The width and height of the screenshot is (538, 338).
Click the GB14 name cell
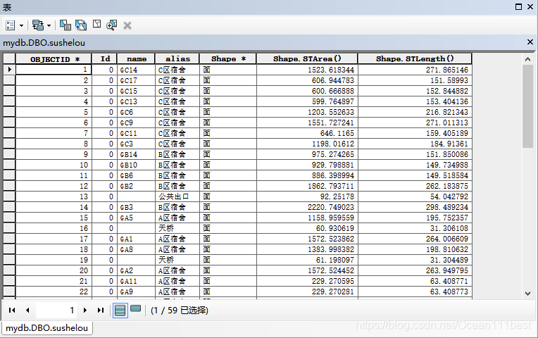(136, 154)
